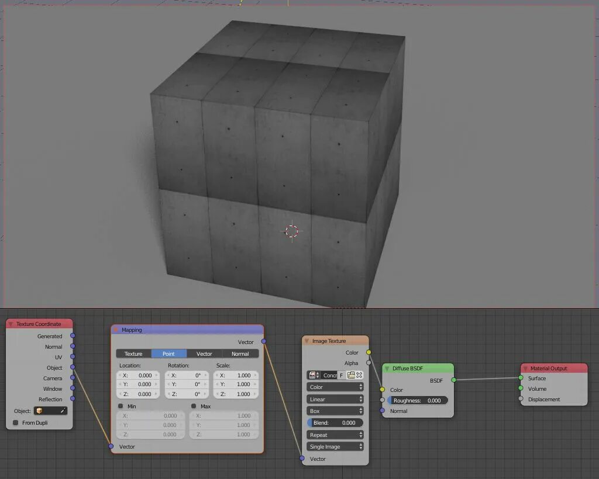
Task: Collapse the Material Output node
Action: [525, 369]
